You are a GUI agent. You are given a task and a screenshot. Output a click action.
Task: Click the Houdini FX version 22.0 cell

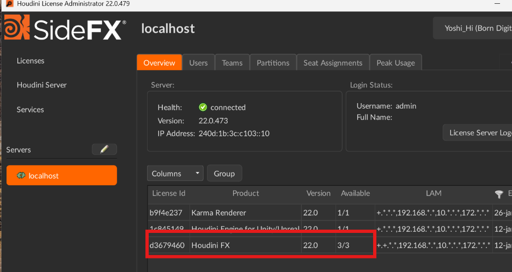(x=319, y=245)
